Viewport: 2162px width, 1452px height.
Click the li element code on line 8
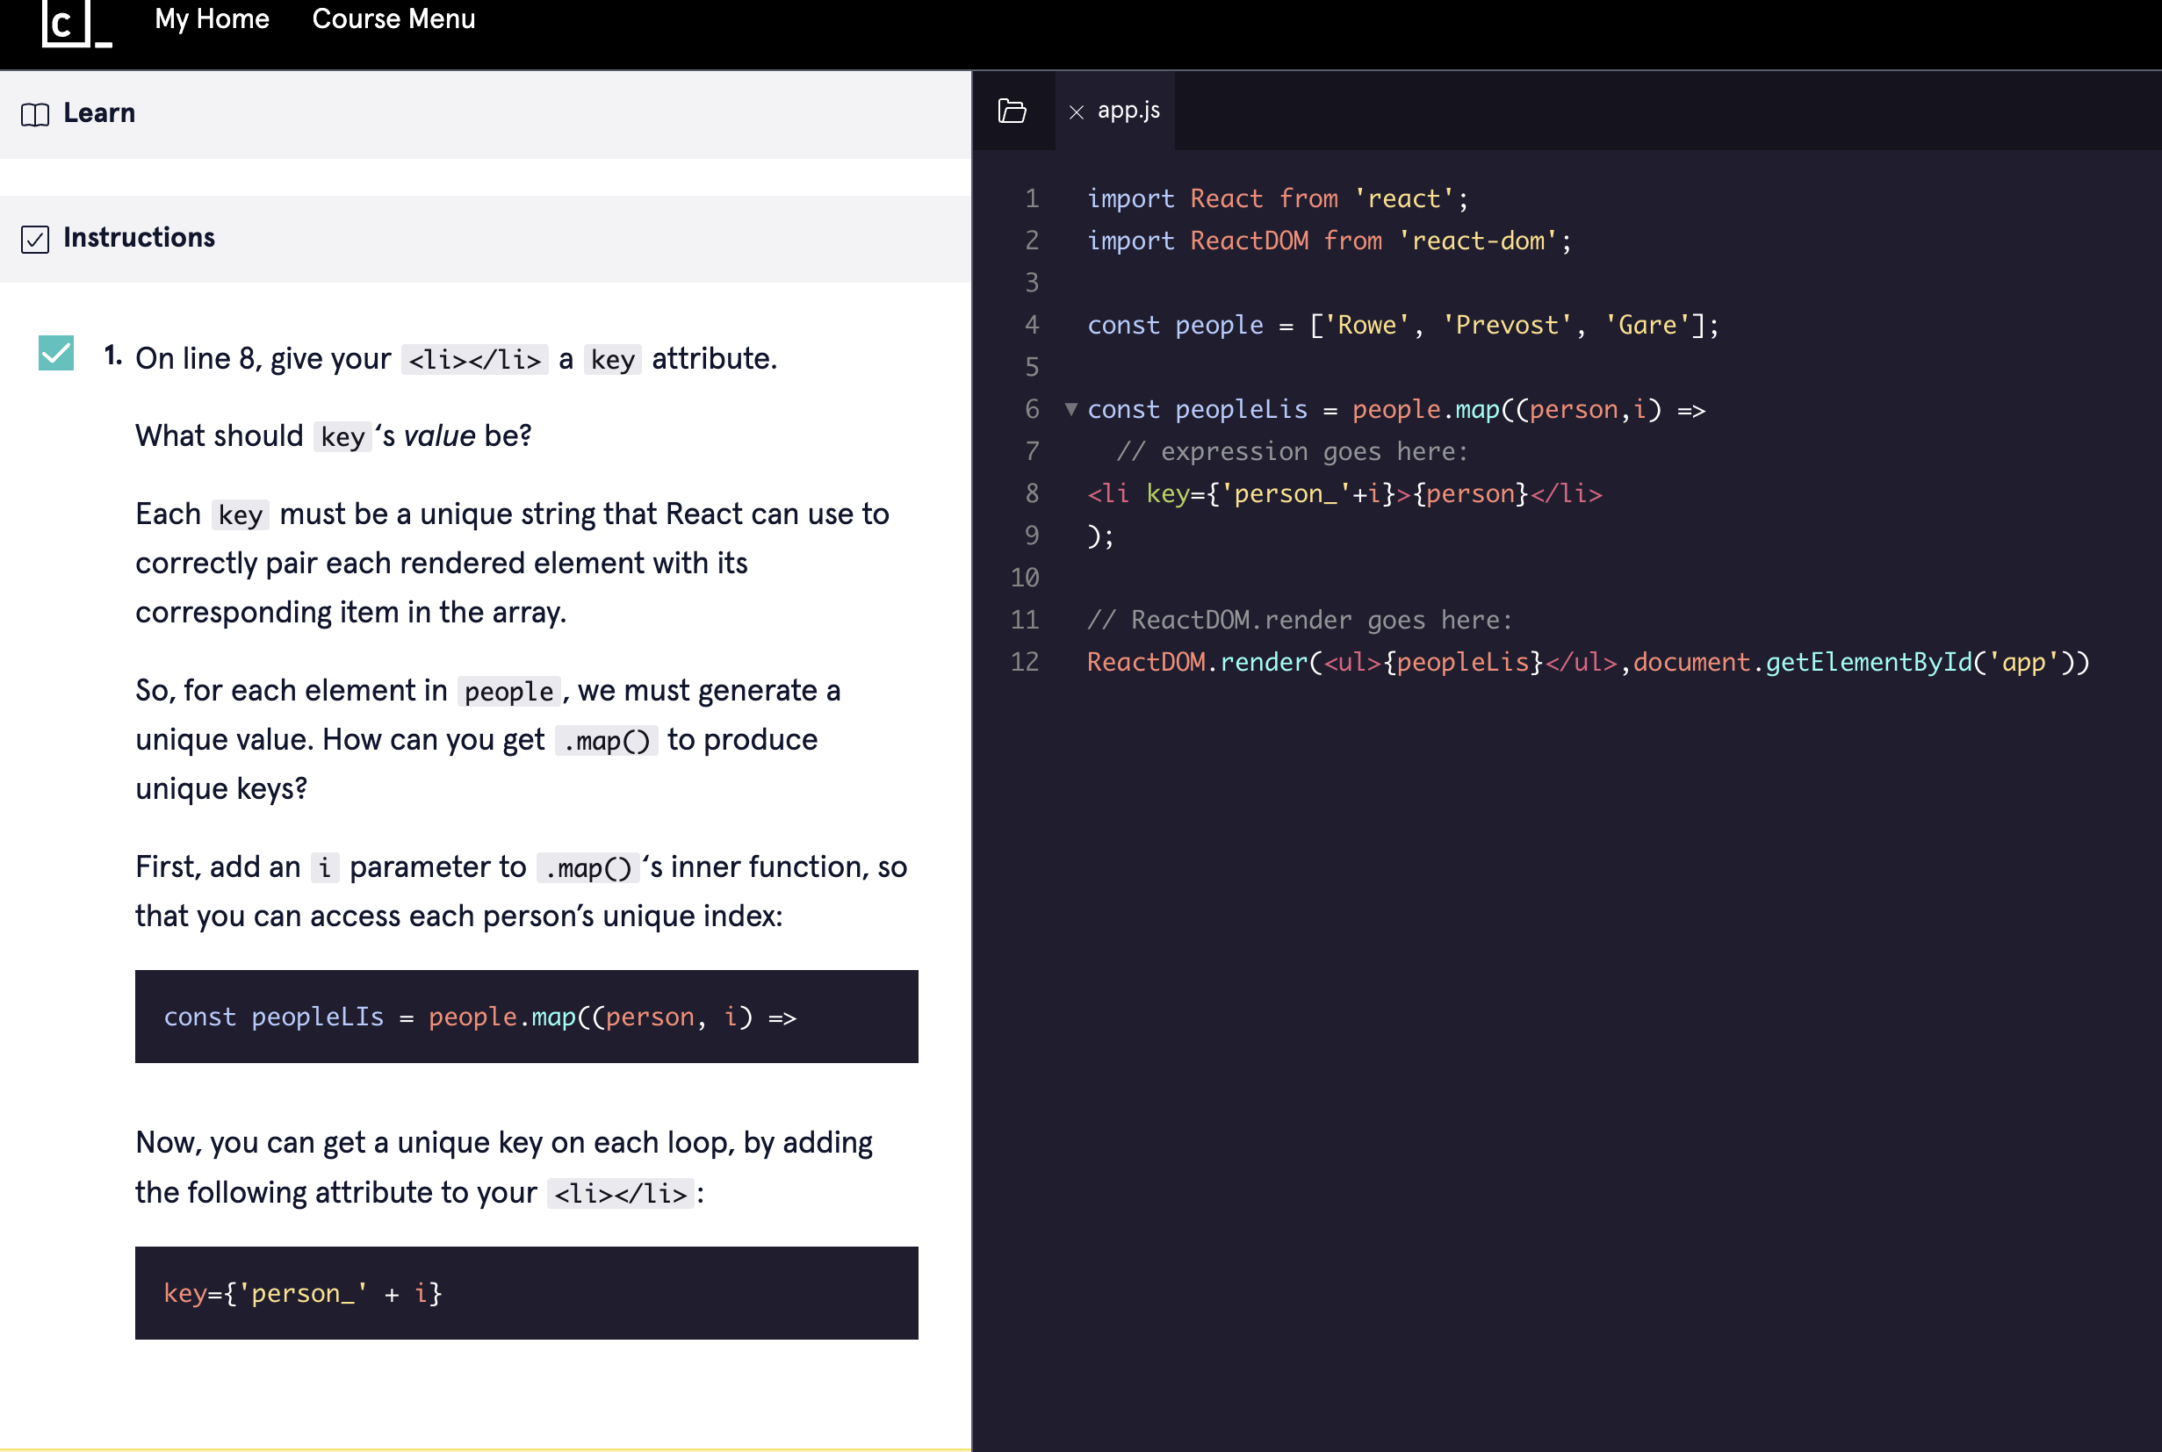tap(1344, 492)
